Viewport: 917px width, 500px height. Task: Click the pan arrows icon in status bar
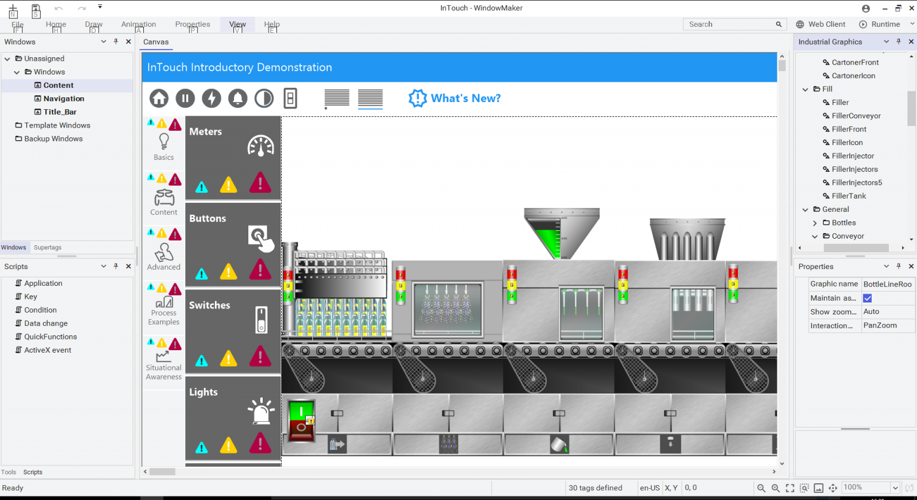(833, 488)
